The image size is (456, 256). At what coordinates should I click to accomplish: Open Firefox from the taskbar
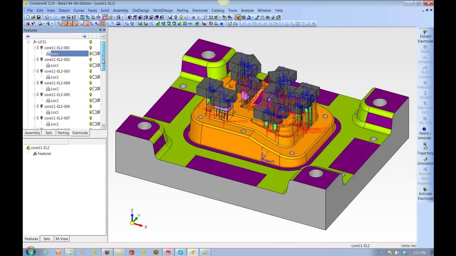tap(107, 252)
